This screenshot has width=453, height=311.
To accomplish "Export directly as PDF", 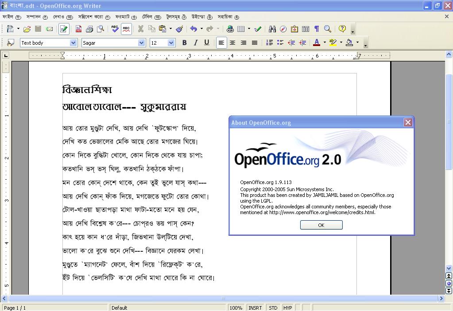I will pos(78,29).
